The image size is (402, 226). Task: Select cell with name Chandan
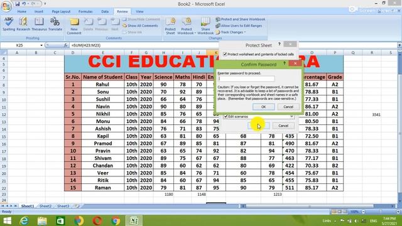pos(102,166)
